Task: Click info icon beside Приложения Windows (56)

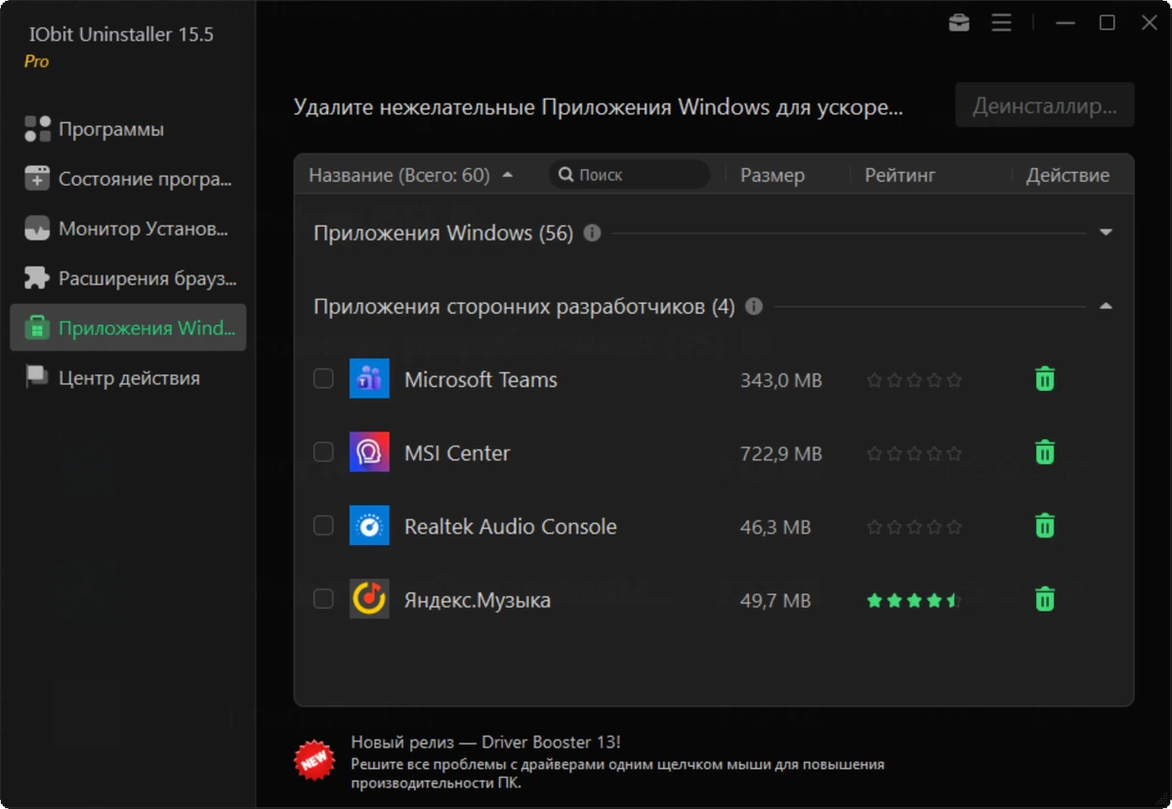Action: [x=592, y=234]
